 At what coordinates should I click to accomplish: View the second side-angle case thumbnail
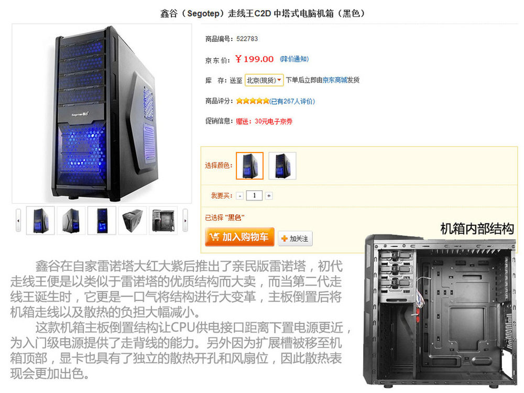pyautogui.click(x=71, y=220)
